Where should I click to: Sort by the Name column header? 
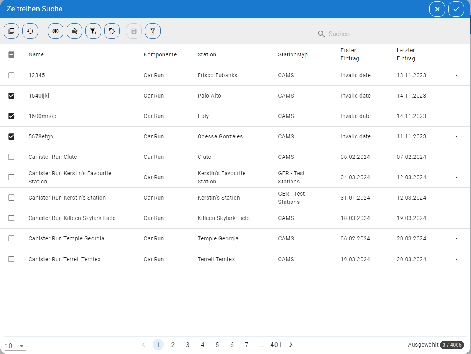coord(36,54)
